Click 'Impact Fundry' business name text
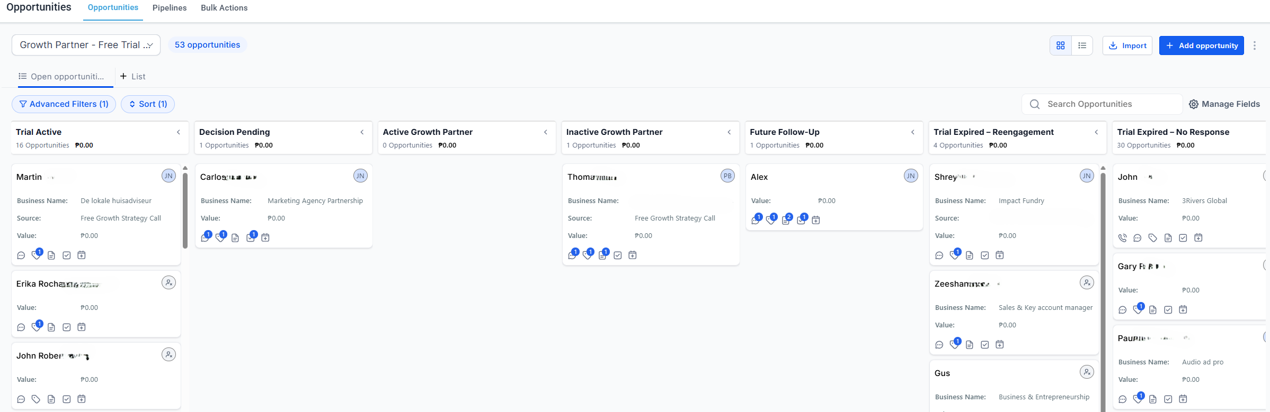Image resolution: width=1270 pixels, height=412 pixels. click(1022, 201)
